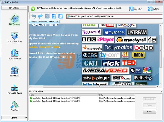Open the History channel logo
Image resolution: width=164 pixels, height=122 pixels.
tap(125, 55)
